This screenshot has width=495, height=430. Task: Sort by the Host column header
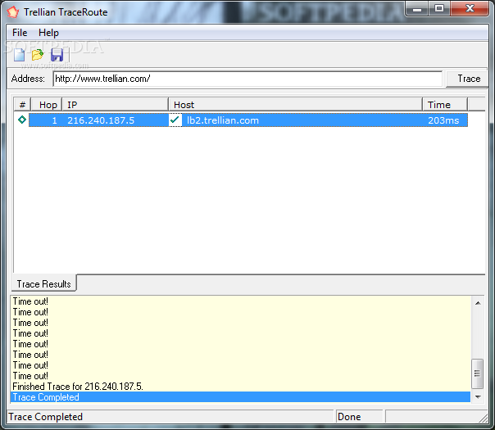coord(295,104)
